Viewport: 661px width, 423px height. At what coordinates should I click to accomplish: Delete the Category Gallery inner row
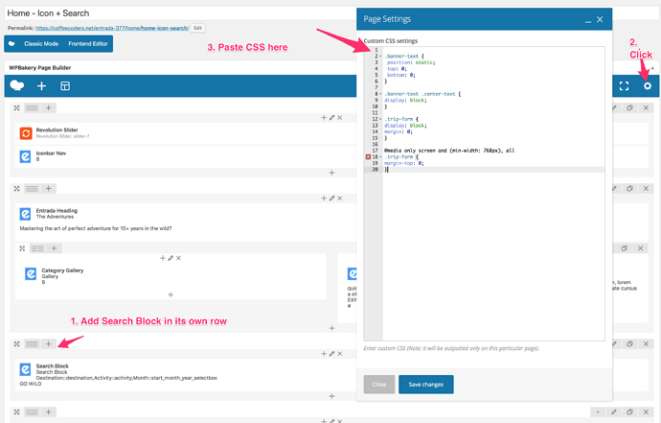coord(640,248)
